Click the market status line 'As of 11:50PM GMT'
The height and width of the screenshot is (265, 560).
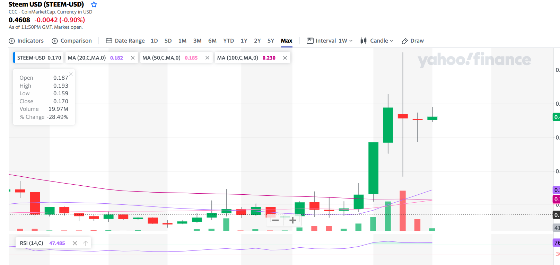46,27
